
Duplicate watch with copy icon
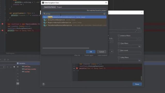18,80
